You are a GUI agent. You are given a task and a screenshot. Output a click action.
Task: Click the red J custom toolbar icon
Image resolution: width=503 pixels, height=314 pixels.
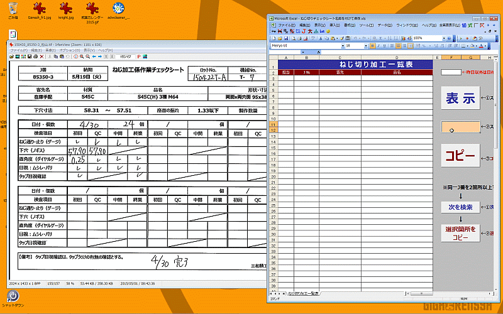click(x=304, y=31)
